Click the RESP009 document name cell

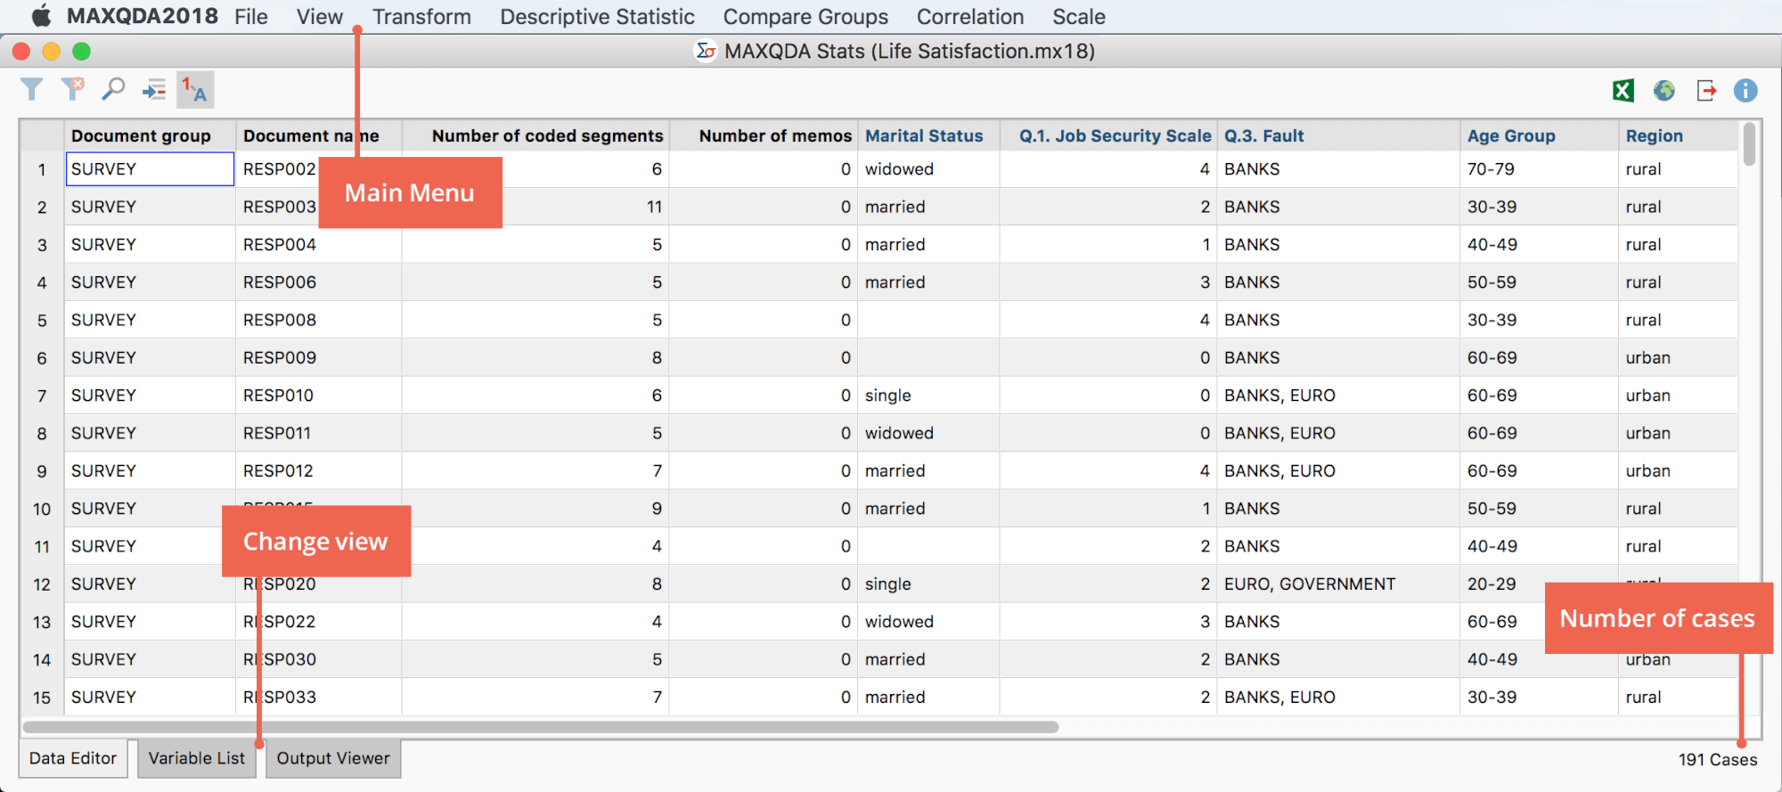point(319,358)
